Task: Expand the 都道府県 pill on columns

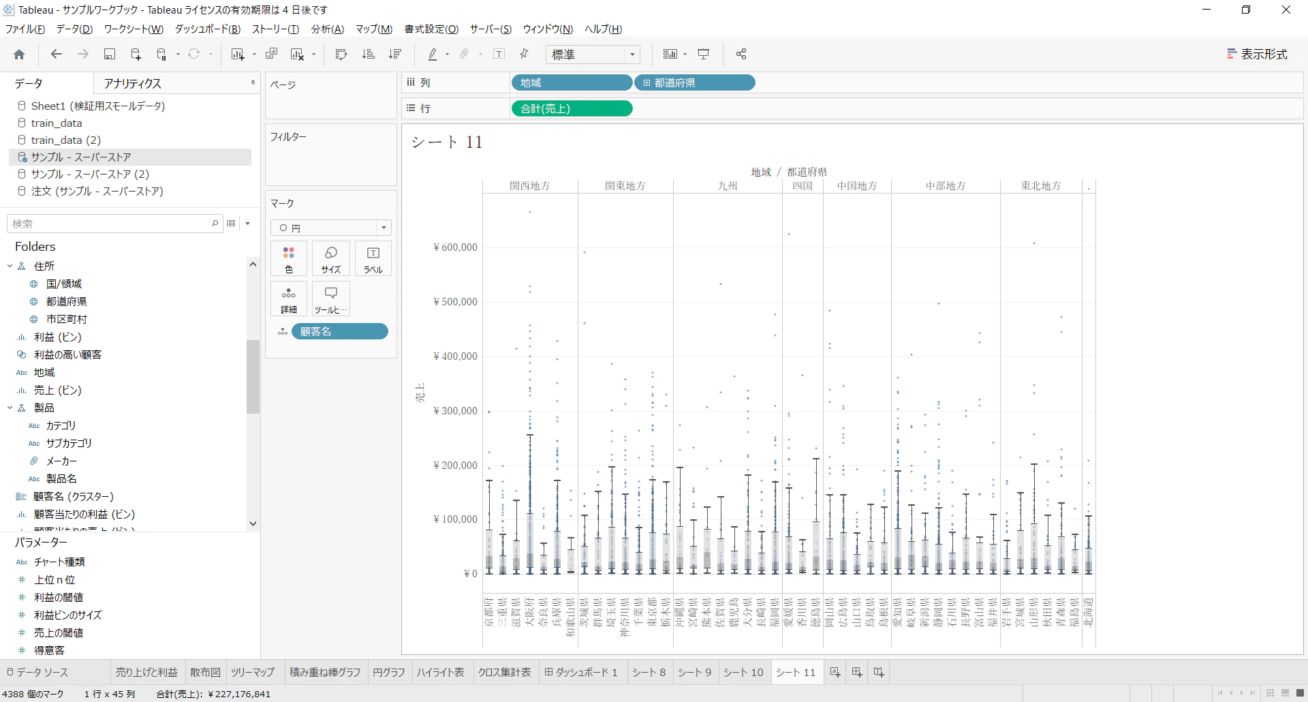Action: pos(647,83)
